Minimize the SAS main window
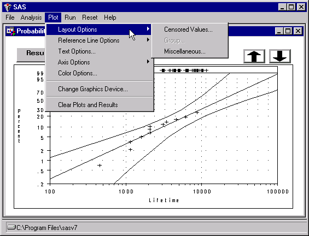The width and height of the screenshot is (309, 236). point(282,7)
